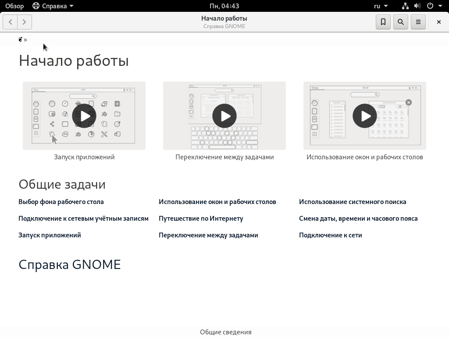Open link Подключение к сети
This screenshot has height=337, width=449.
331,235
